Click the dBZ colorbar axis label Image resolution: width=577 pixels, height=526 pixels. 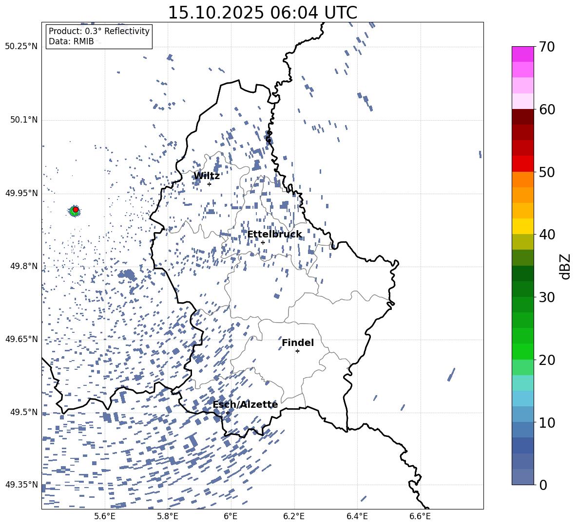(x=566, y=266)
